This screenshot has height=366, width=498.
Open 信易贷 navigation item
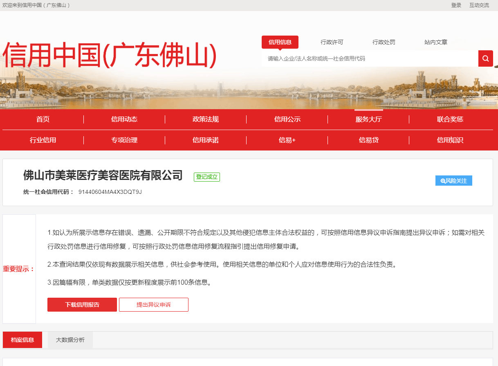[368, 140]
